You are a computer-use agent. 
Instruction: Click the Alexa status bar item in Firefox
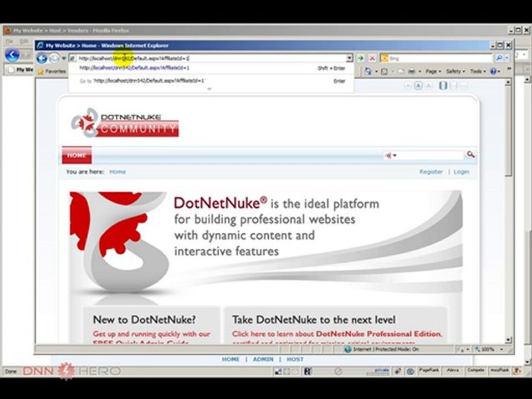452,371
